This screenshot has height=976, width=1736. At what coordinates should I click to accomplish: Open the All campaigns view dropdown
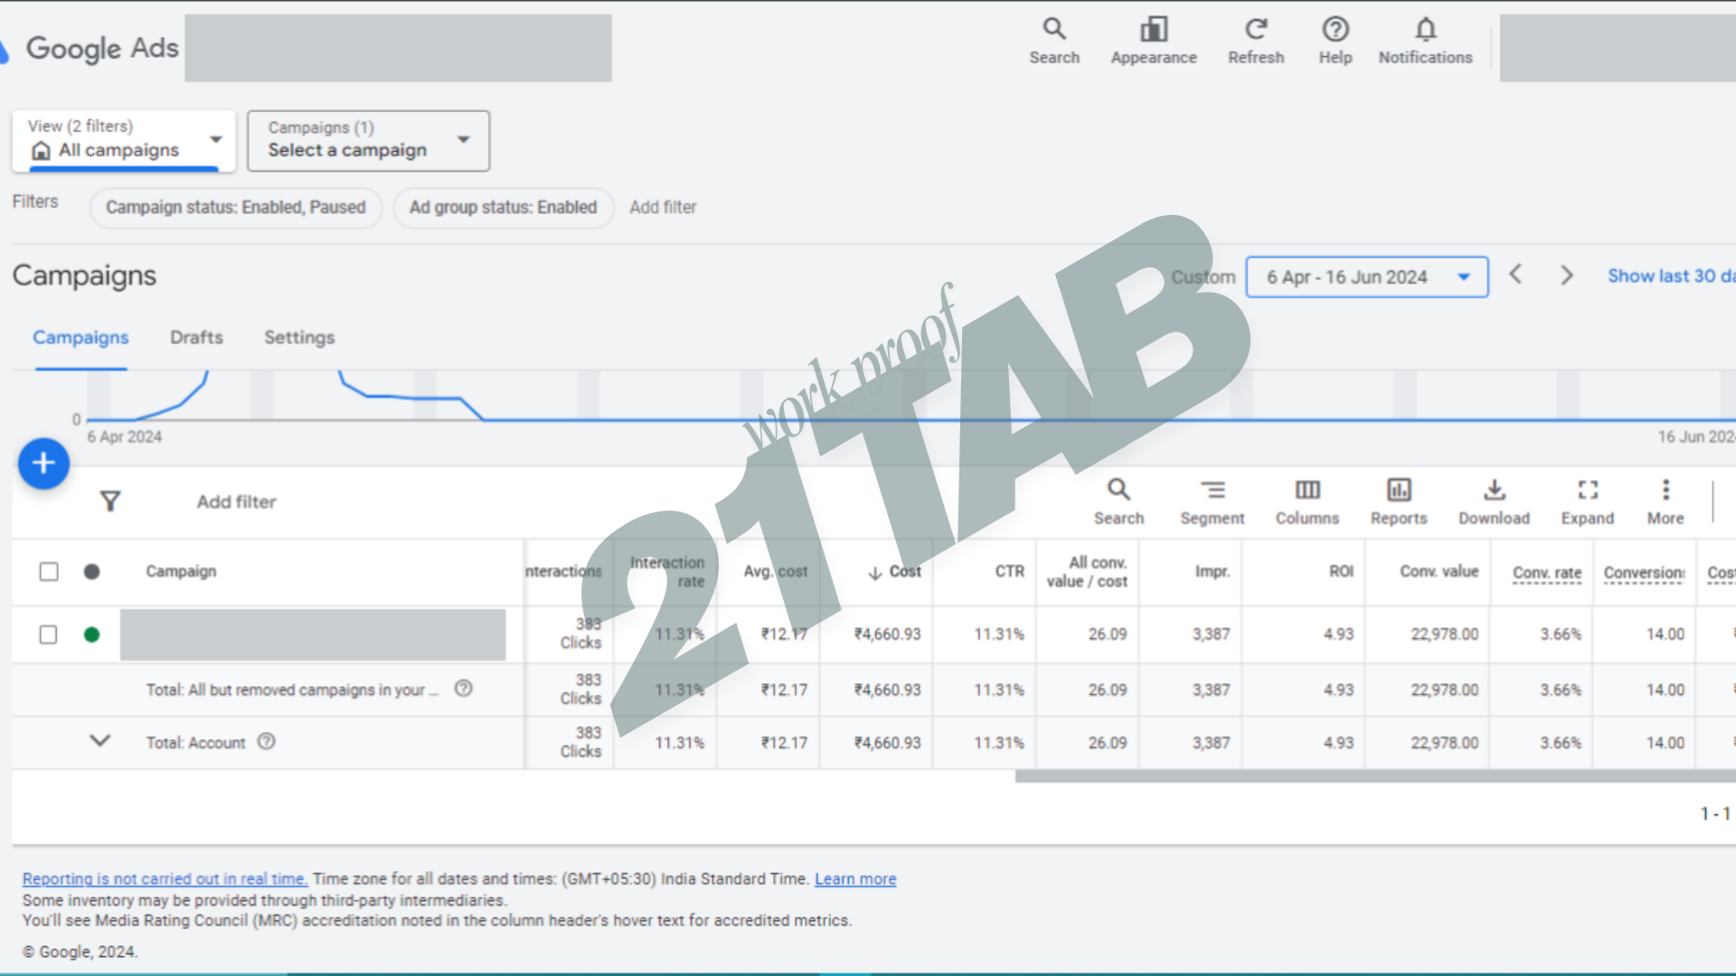pos(124,141)
